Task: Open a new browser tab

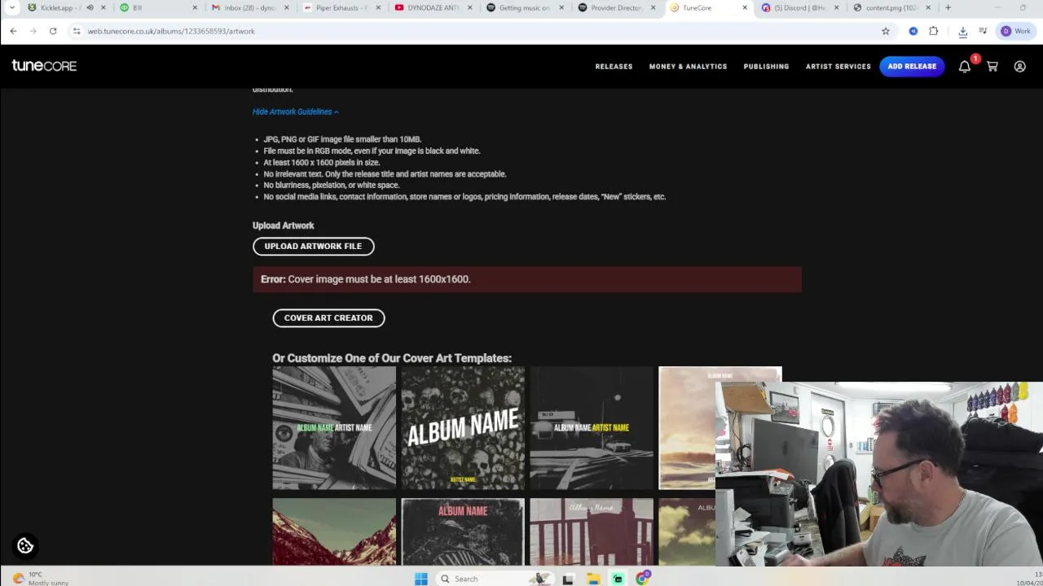Action: coord(948,8)
